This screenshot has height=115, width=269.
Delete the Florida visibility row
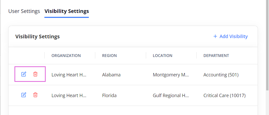point(35,95)
